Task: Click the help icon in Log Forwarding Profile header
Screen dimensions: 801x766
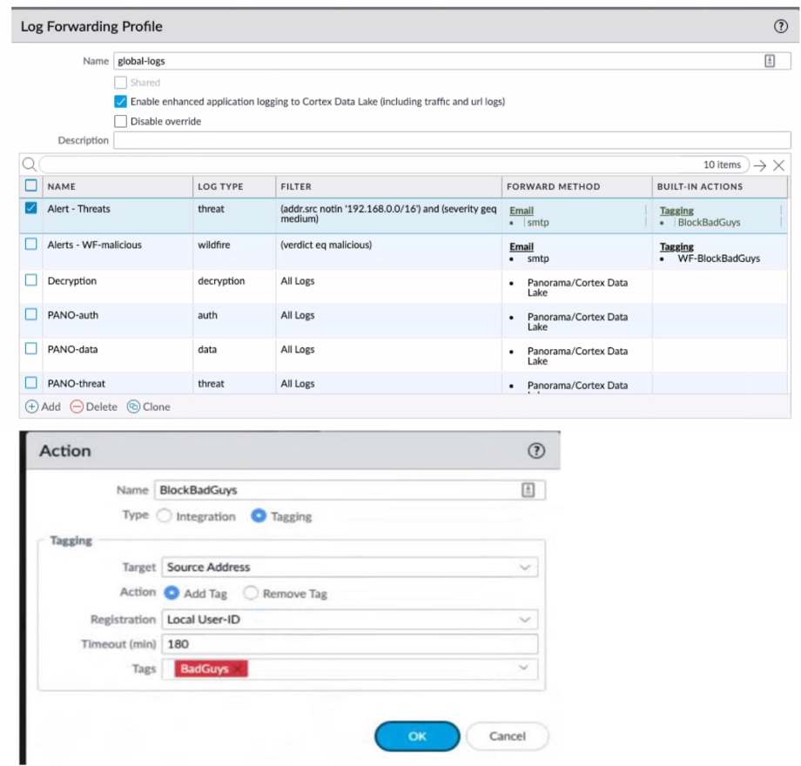Action: click(780, 27)
